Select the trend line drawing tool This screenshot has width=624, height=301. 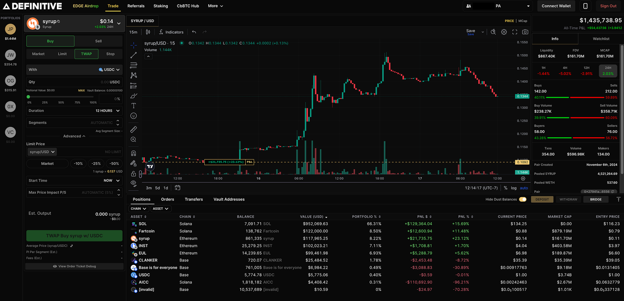coord(133,55)
